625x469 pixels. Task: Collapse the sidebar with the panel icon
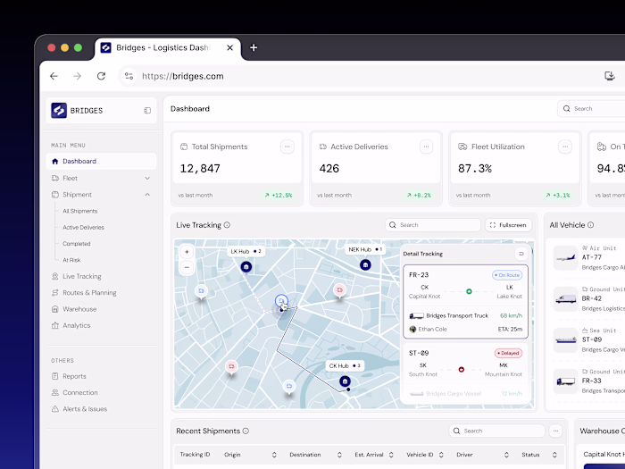tap(147, 111)
